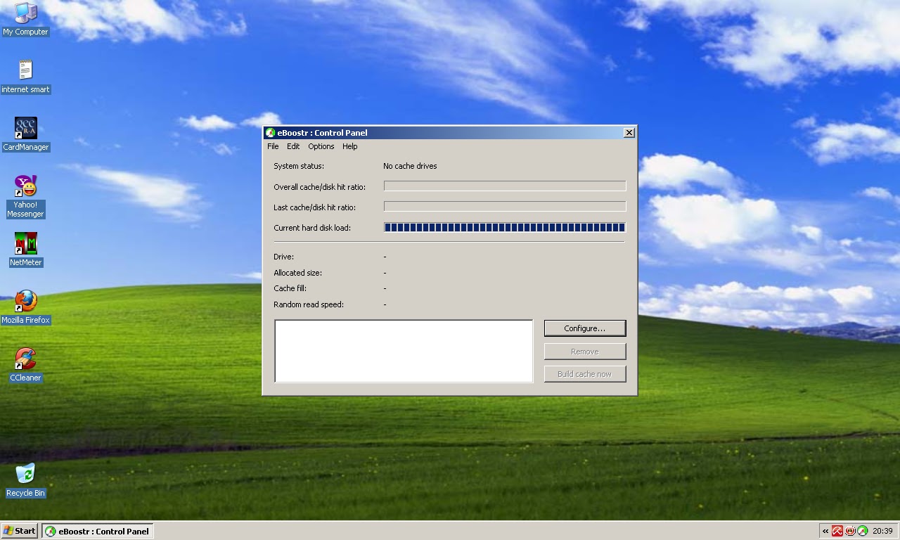
Task: Click the eBoostr Control Panel title bar
Action: point(450,133)
